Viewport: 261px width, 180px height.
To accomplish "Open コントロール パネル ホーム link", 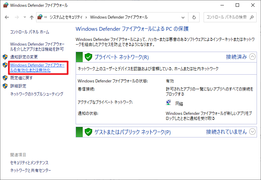I will 30,32.
